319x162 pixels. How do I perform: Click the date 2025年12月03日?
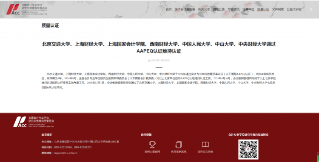[160, 60]
